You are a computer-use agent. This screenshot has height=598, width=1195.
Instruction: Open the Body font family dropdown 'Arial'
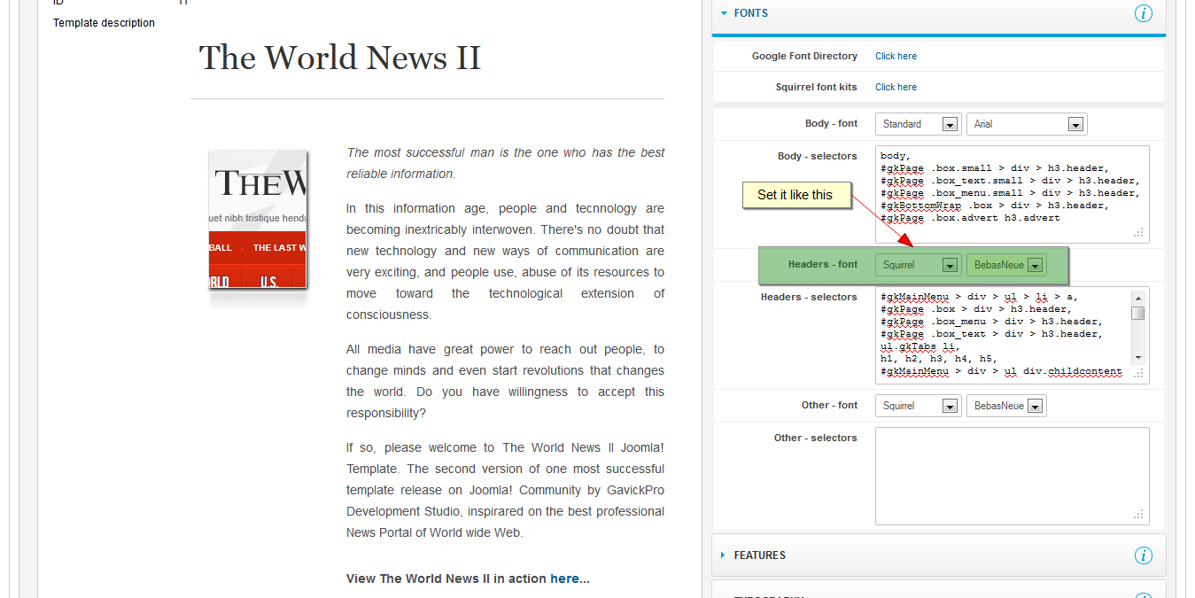(x=1027, y=124)
